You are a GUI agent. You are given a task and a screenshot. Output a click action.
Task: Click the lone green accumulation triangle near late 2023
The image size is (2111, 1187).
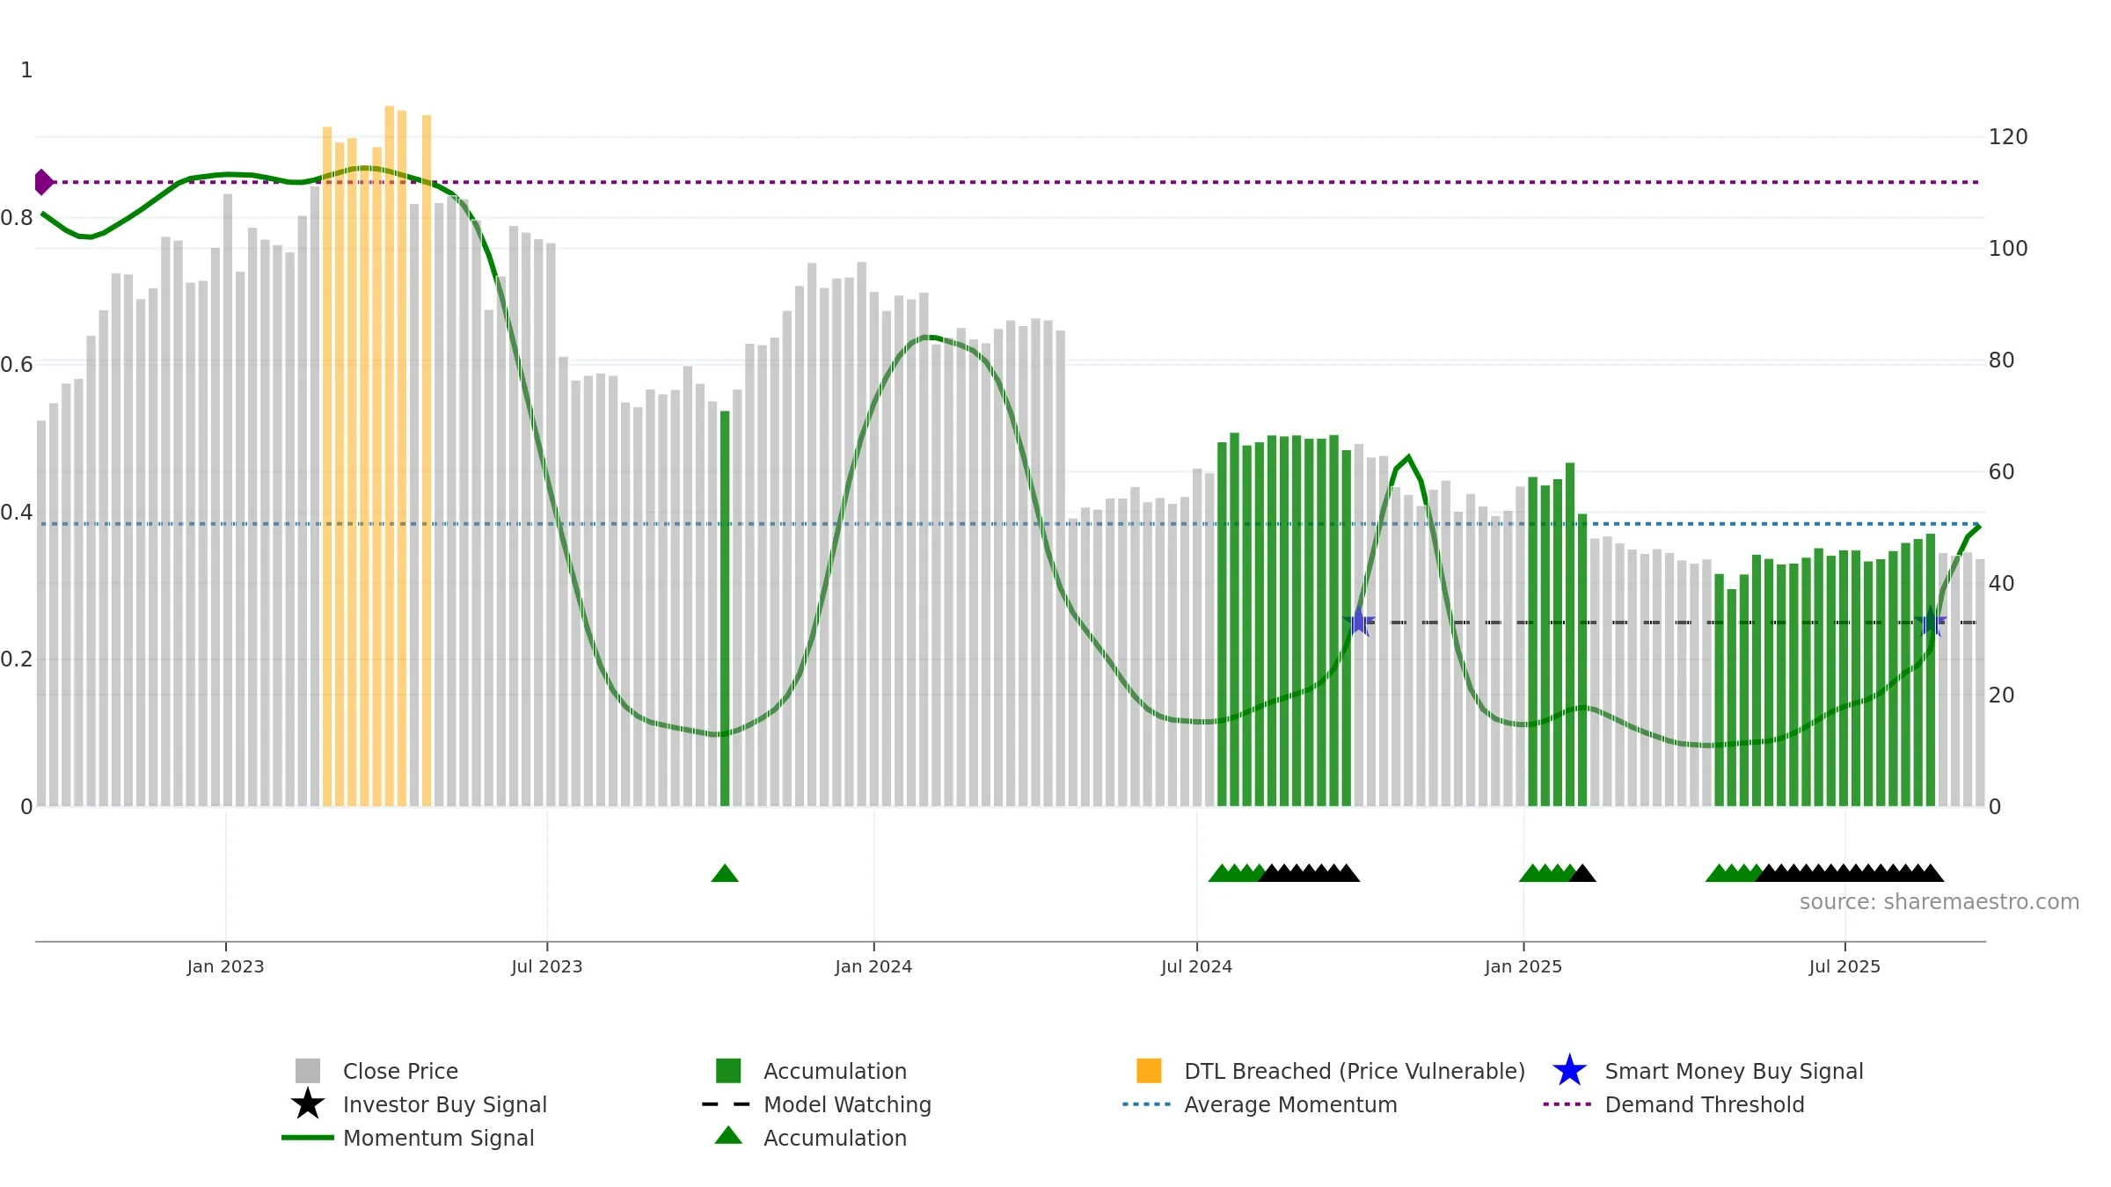(x=725, y=873)
